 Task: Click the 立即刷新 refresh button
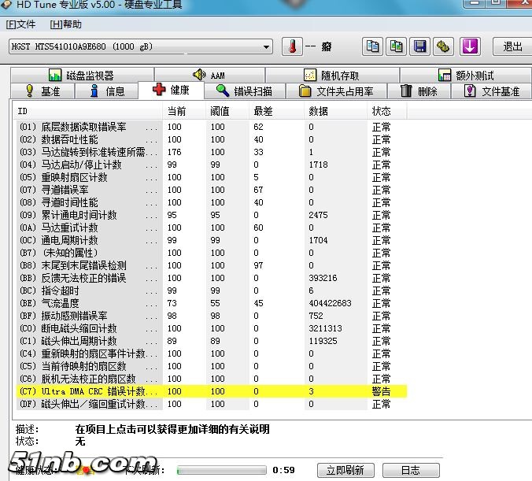[x=345, y=470]
